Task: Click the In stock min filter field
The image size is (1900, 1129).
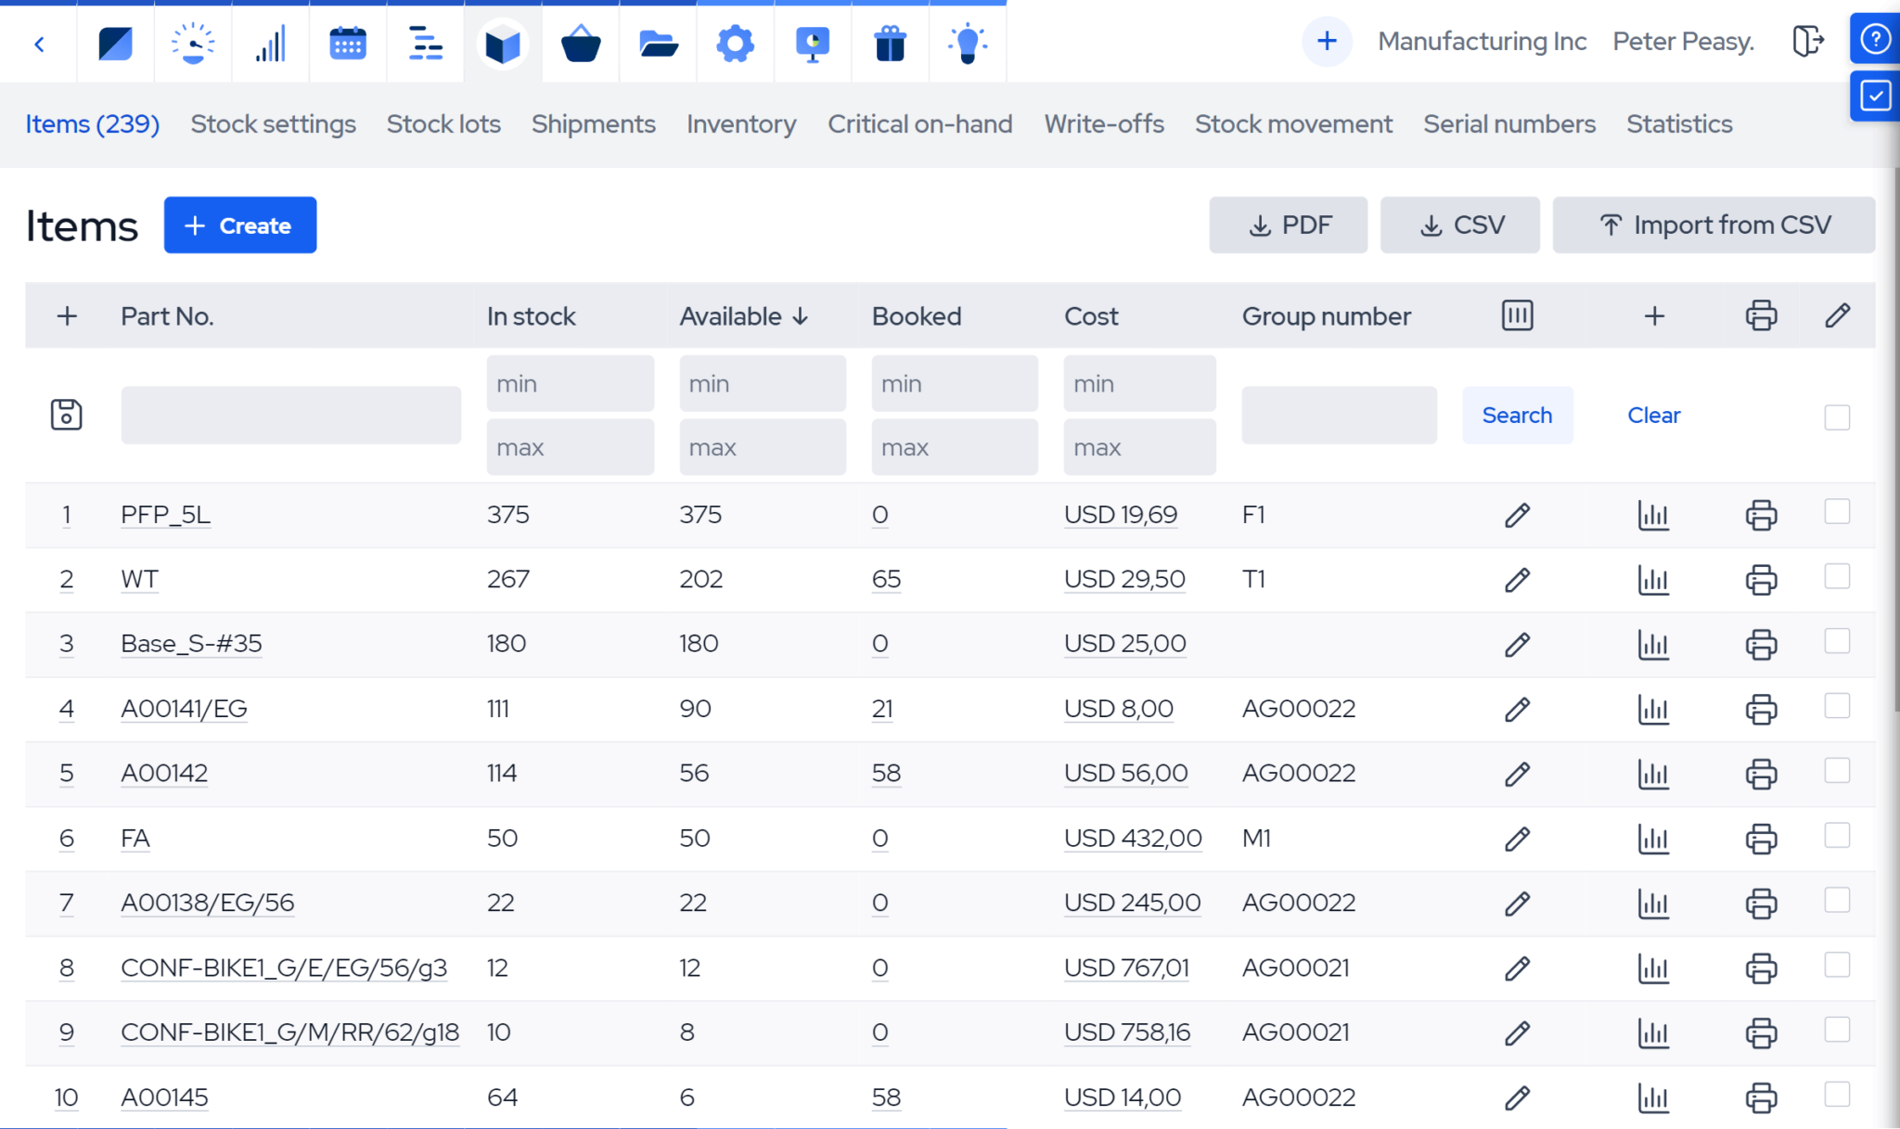Action: click(570, 383)
